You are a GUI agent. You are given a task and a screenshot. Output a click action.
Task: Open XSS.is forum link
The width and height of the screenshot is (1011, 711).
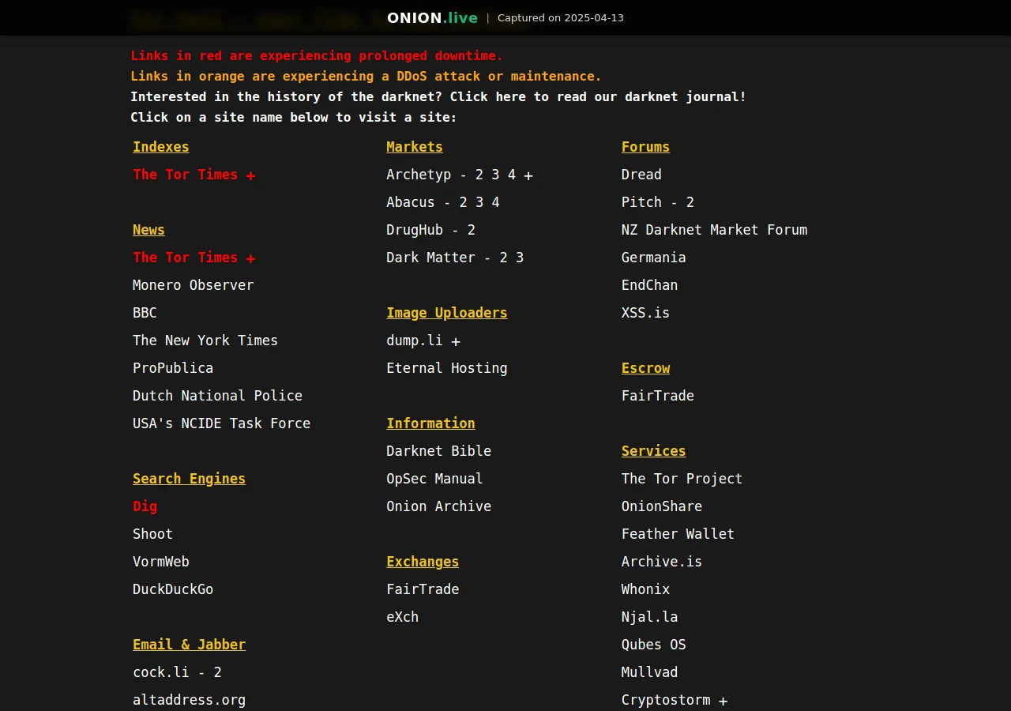645,313
